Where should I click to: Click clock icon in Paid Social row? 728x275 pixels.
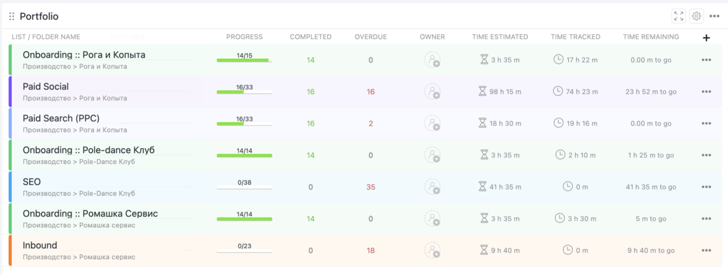click(558, 91)
